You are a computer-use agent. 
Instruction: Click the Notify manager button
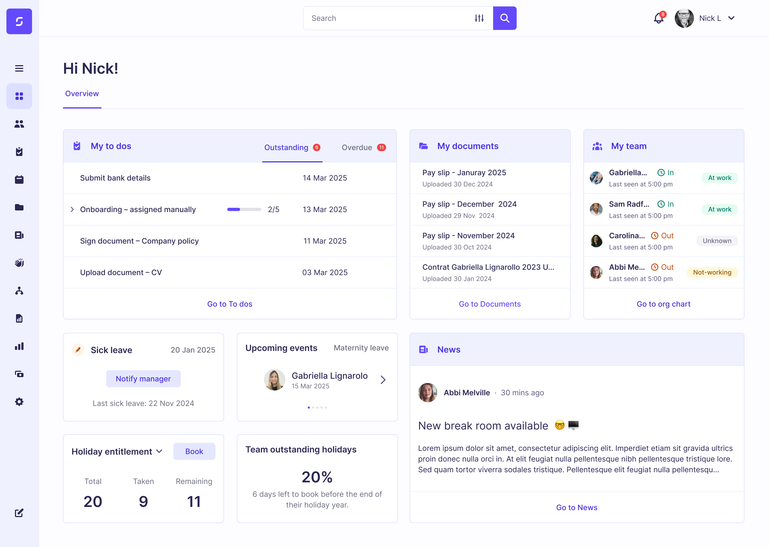click(x=143, y=378)
